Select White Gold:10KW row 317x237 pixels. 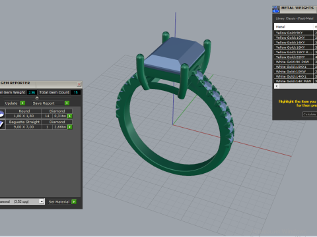pyautogui.click(x=293, y=72)
